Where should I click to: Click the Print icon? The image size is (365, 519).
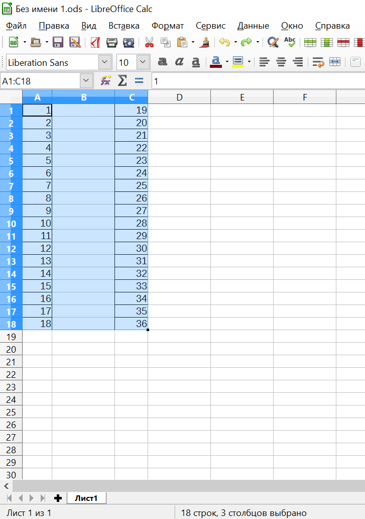click(x=112, y=42)
